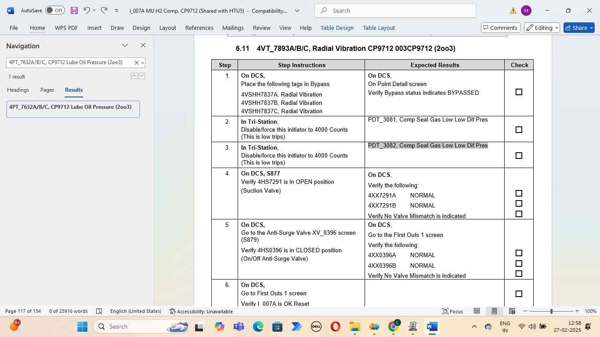Check the box for step 6
The width and height of the screenshot is (600, 337).
(x=519, y=294)
